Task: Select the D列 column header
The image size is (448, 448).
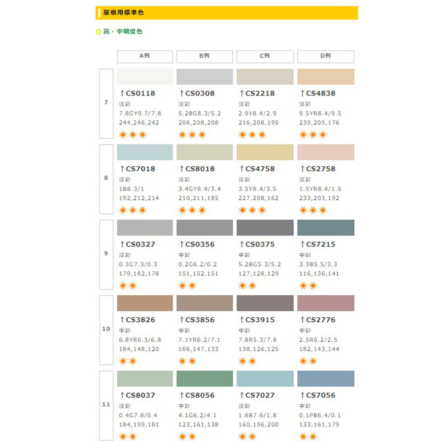Action: pos(326,56)
